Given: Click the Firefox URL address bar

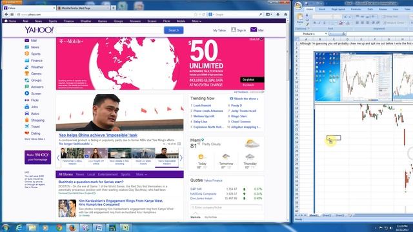Looking at the screenshot, I should pyautogui.click(x=106, y=14).
